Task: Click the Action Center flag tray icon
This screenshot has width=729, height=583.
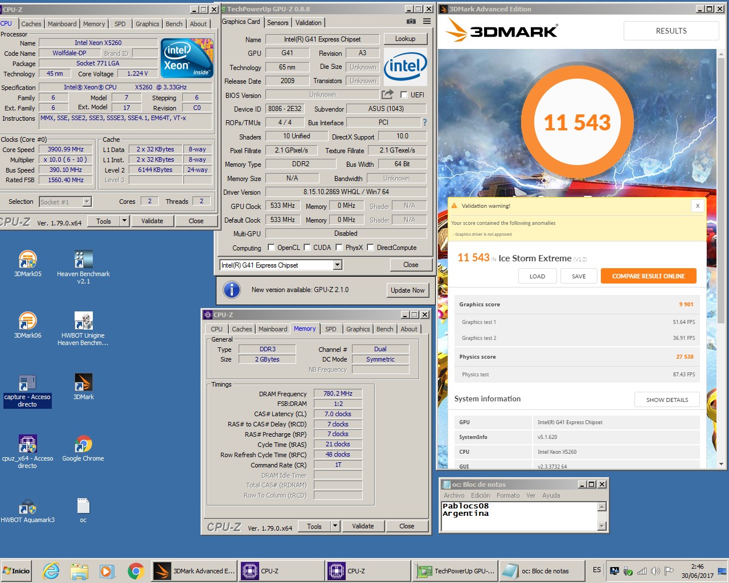Action: coord(669,571)
